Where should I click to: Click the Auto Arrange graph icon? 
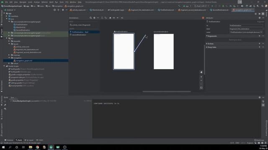pos(122,18)
